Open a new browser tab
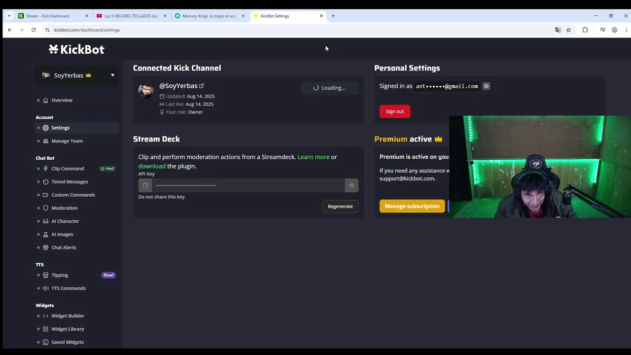The height and width of the screenshot is (355, 631). pyautogui.click(x=333, y=16)
